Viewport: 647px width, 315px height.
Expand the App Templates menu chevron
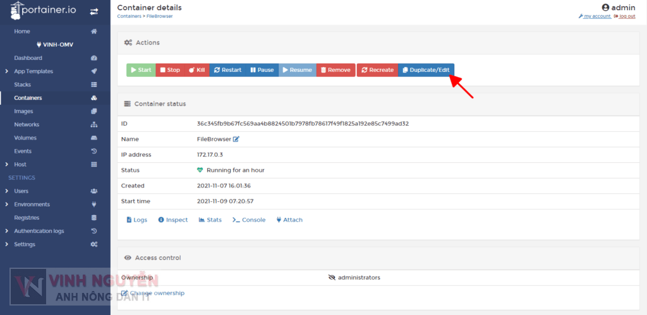click(x=6, y=71)
